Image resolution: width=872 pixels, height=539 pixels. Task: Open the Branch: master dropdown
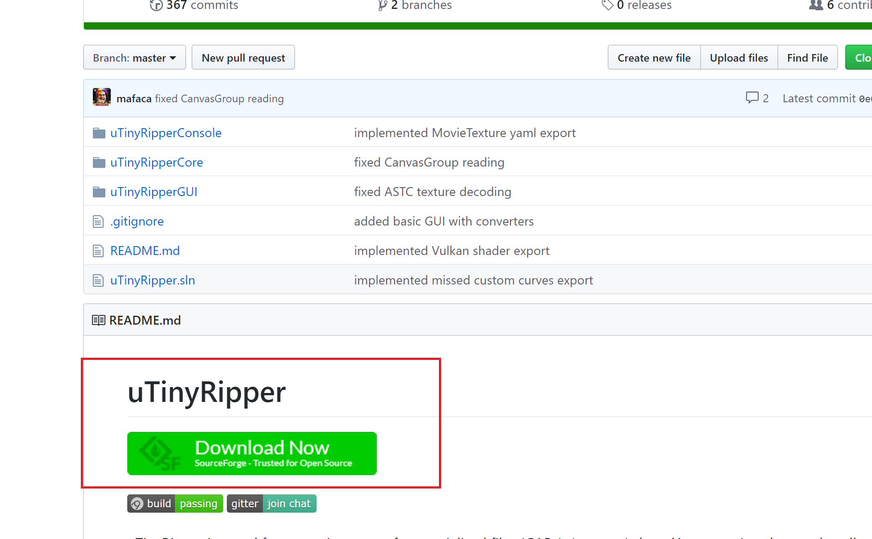(134, 58)
